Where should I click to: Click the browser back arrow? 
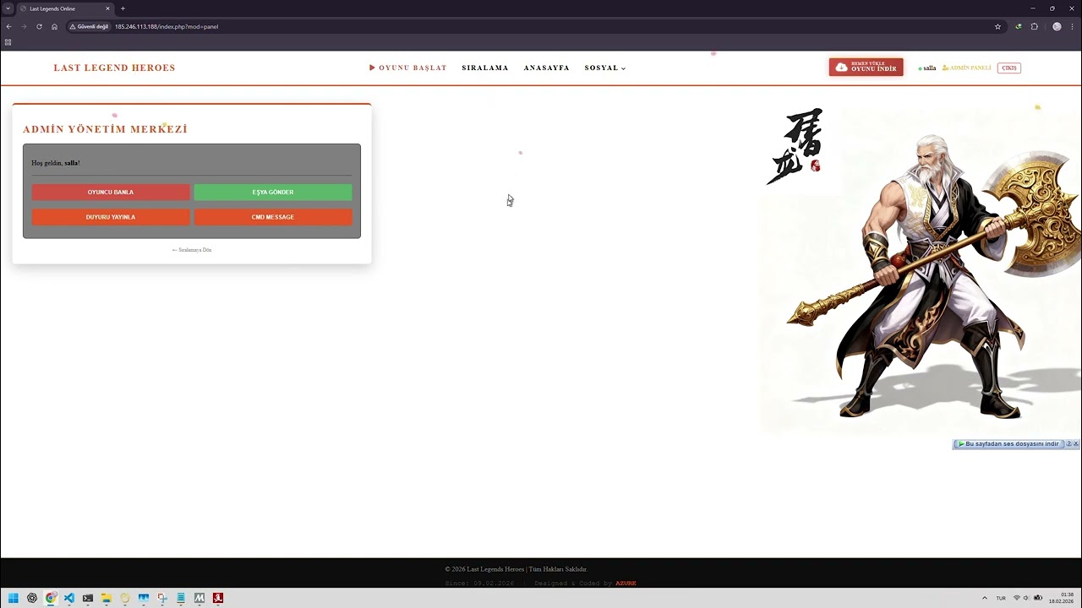[x=8, y=26]
